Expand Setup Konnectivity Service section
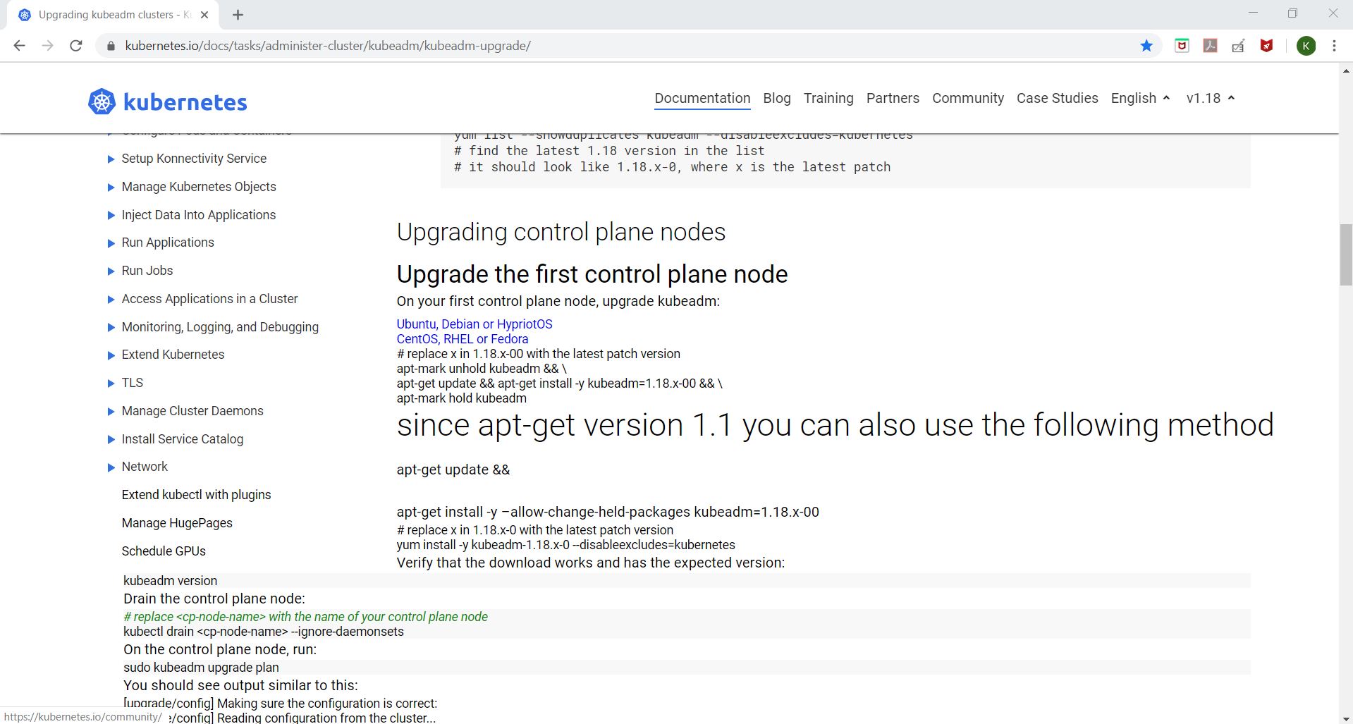The image size is (1353, 724). (111, 159)
